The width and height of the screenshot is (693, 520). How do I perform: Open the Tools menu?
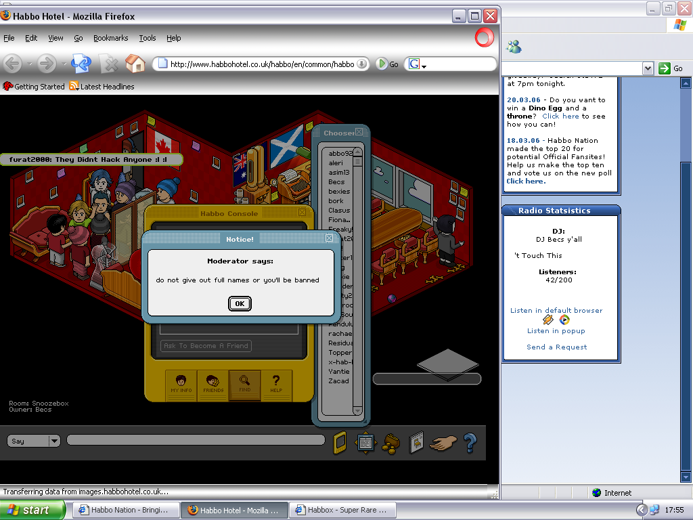pyautogui.click(x=148, y=39)
